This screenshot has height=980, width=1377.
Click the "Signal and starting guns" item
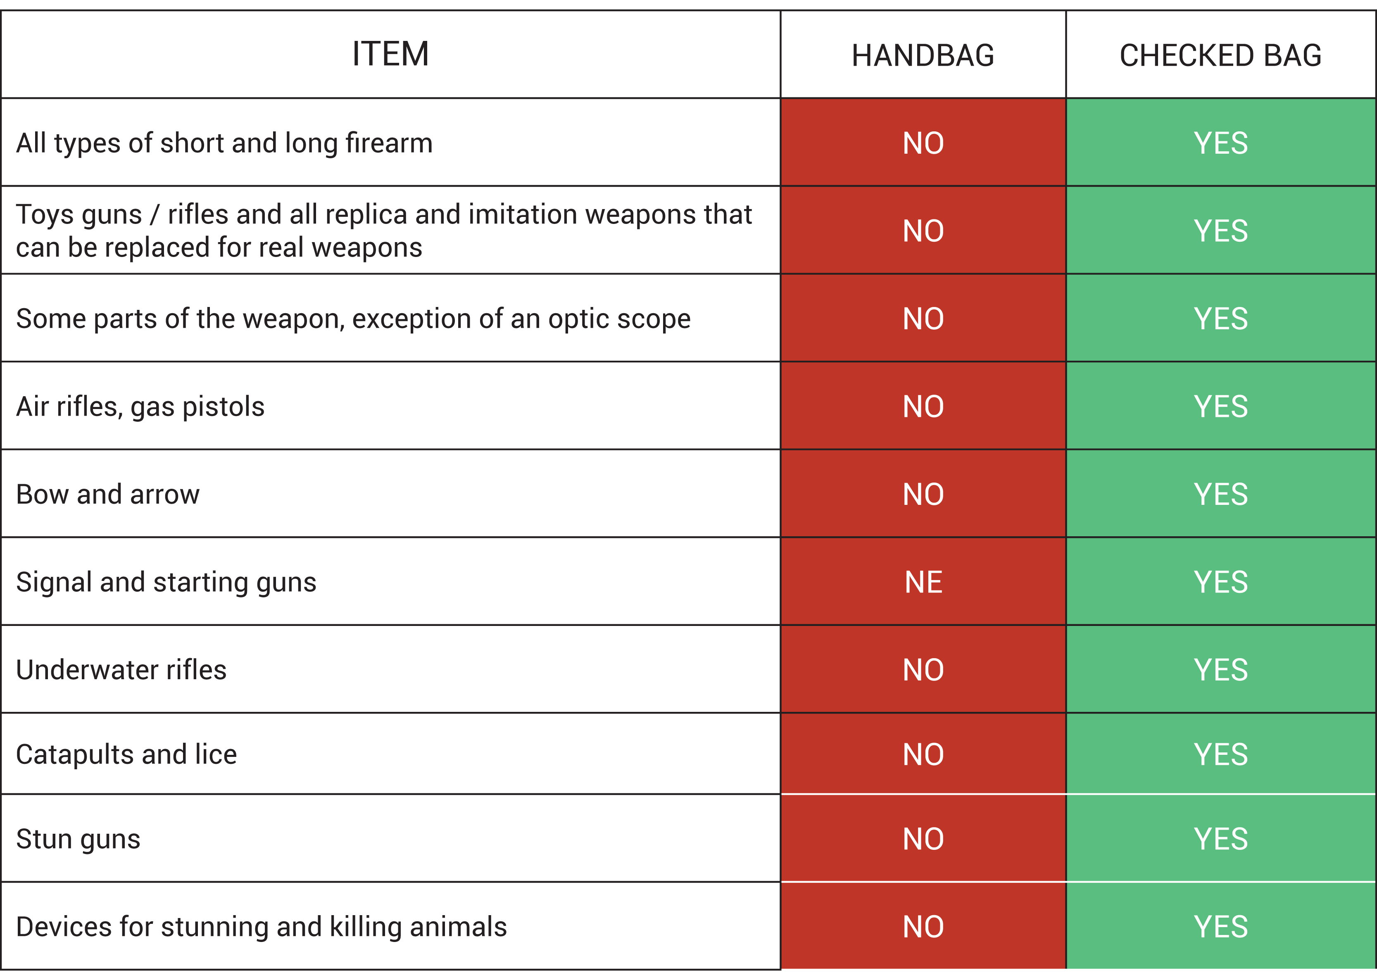(x=166, y=582)
